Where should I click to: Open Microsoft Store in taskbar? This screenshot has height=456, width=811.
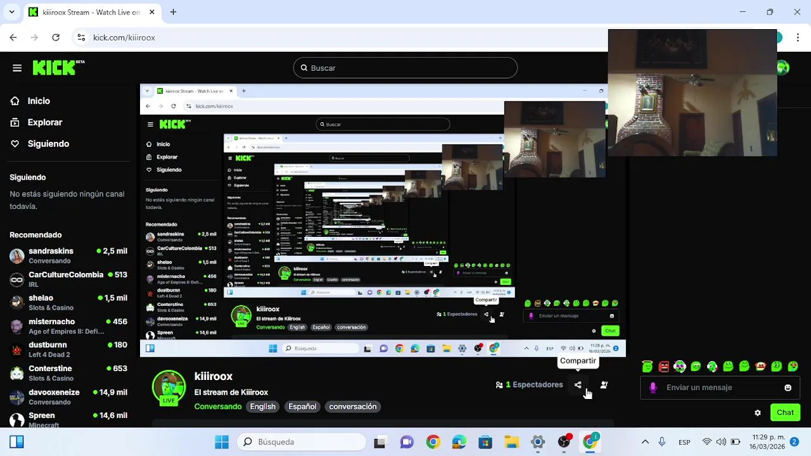tap(485, 442)
